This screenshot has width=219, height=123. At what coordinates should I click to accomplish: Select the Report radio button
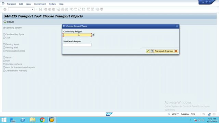pyautogui.click(x=4, y=57)
